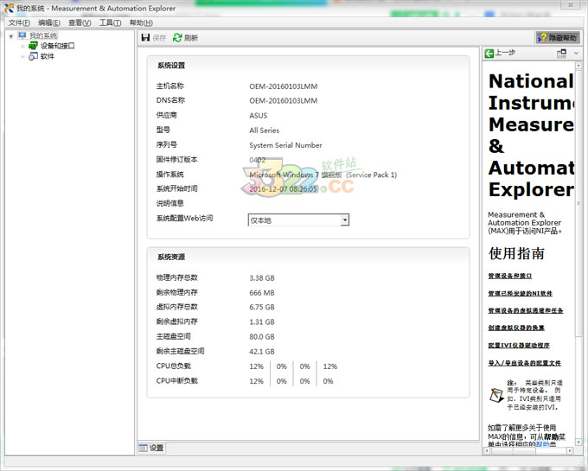Click the Refresh (刷新) toolbar icon

(177, 38)
